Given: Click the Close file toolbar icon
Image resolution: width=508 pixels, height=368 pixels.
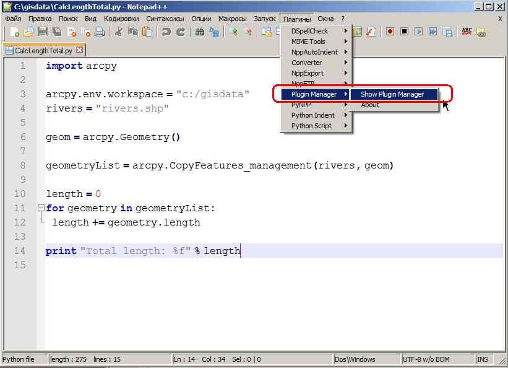Looking at the screenshot, I should pyautogui.click(x=72, y=32).
